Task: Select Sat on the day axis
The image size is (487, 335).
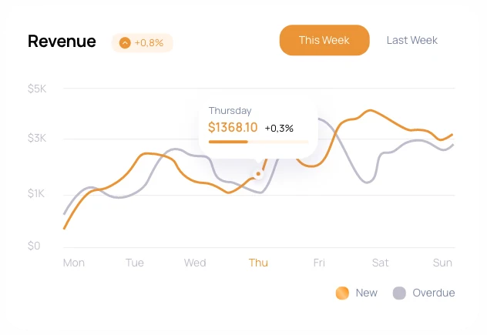Action: [x=381, y=263]
